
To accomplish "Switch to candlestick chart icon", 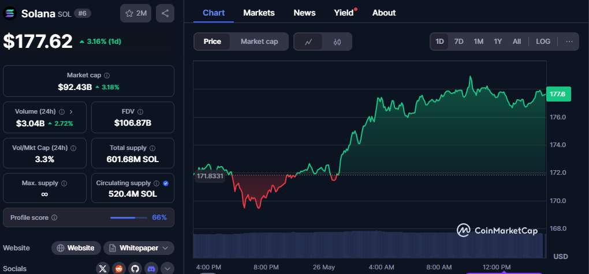I will tap(337, 42).
